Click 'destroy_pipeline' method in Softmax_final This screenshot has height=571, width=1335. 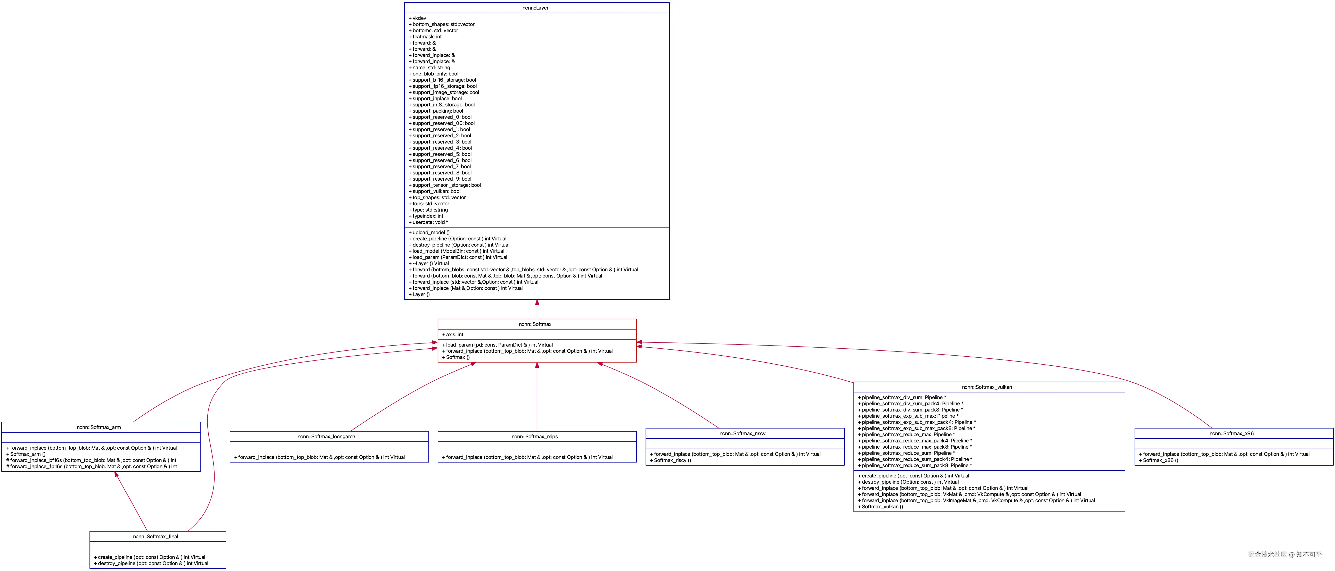[151, 564]
